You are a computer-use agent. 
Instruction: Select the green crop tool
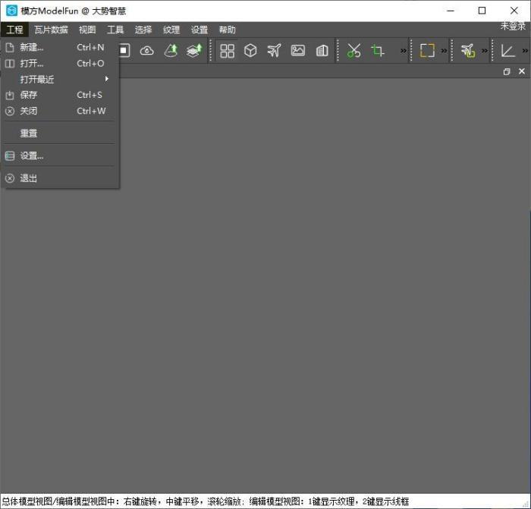tap(378, 51)
